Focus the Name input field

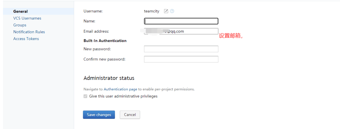(x=181, y=21)
